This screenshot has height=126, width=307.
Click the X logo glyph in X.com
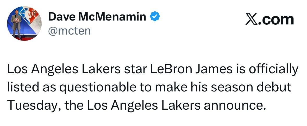coord(251,20)
